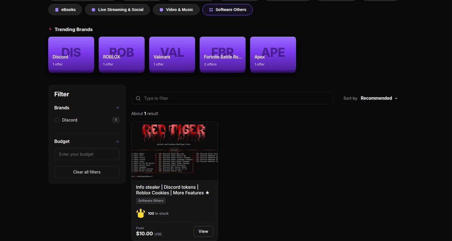452x241 pixels.
Task: Click the Discord brand count badge
Action: click(116, 120)
